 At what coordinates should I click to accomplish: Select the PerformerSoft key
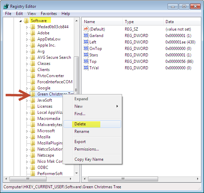point(50,174)
